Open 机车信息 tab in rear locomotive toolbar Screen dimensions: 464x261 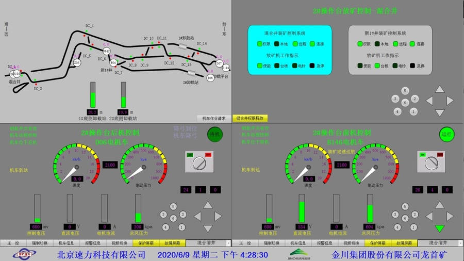click(67, 243)
